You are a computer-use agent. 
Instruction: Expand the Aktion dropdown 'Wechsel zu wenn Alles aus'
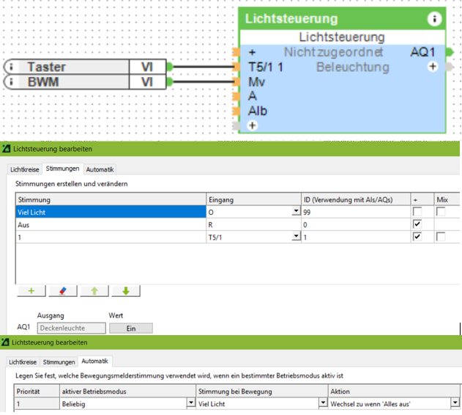tap(457, 403)
